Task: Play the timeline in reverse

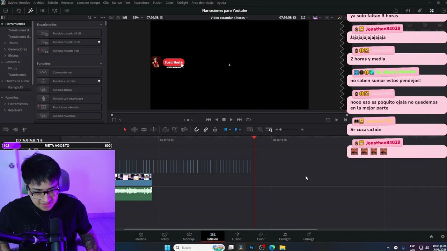Action: click(x=217, y=120)
